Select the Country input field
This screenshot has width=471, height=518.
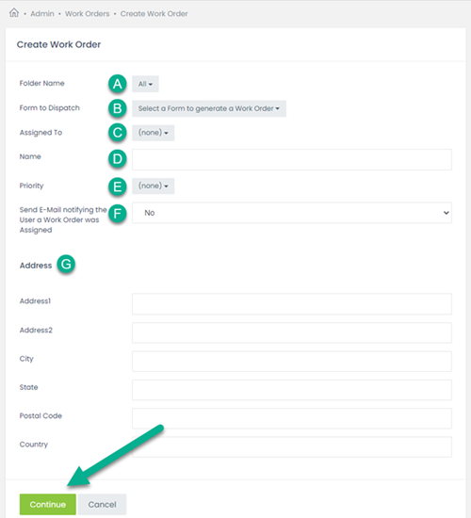click(292, 447)
